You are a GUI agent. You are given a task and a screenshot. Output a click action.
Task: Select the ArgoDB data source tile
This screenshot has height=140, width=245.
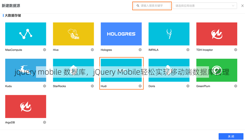coord(26,107)
